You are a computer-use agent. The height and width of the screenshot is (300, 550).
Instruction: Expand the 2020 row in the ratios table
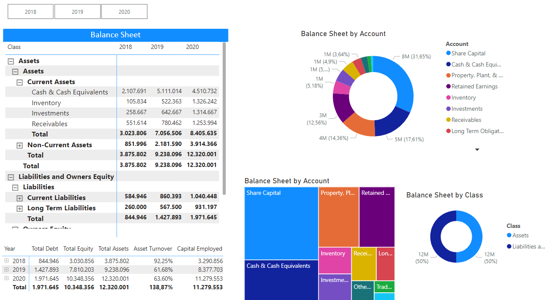tap(6, 278)
